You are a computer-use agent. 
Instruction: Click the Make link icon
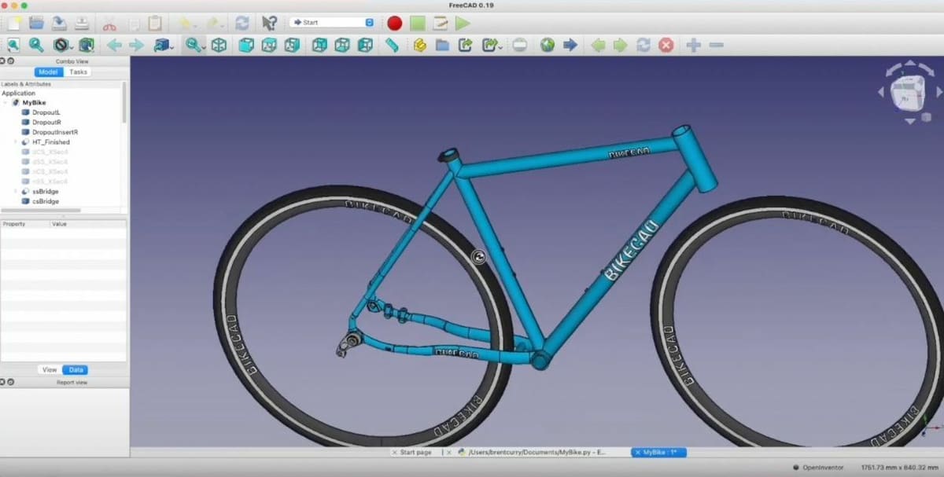click(x=465, y=45)
